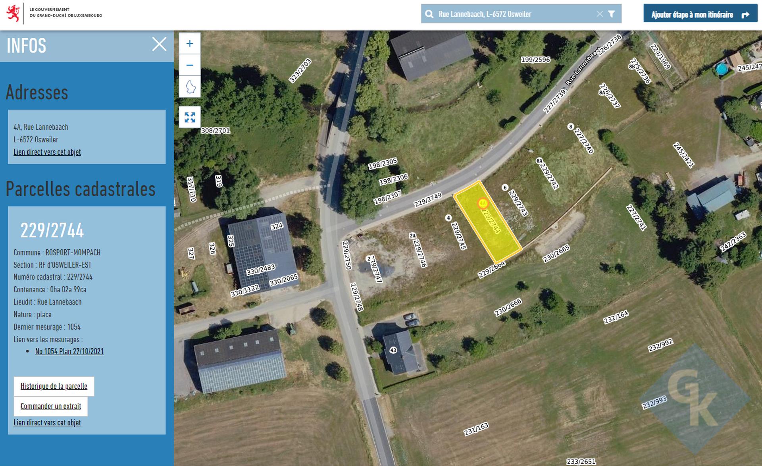Open parcel Lien direct vers cet objet
Screen dimensions: 762x466
click(x=47, y=423)
